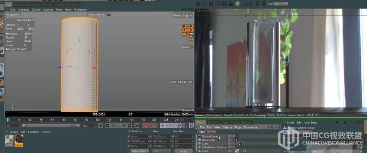Open keyframe selection question-mark button
367x153 pixels.
(155, 126)
